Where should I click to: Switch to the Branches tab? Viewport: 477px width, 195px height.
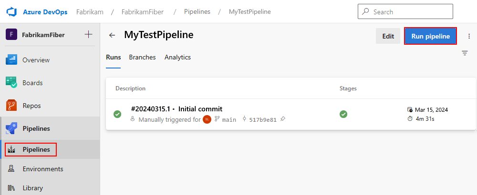tap(142, 57)
